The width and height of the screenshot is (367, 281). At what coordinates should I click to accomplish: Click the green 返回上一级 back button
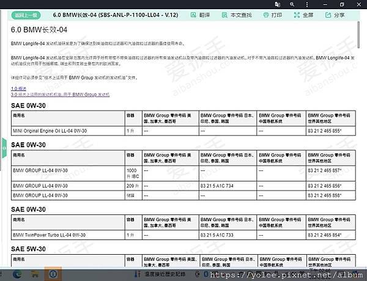click(26, 15)
